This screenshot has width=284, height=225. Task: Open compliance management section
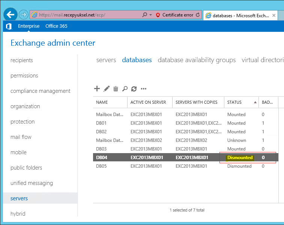point(40,91)
